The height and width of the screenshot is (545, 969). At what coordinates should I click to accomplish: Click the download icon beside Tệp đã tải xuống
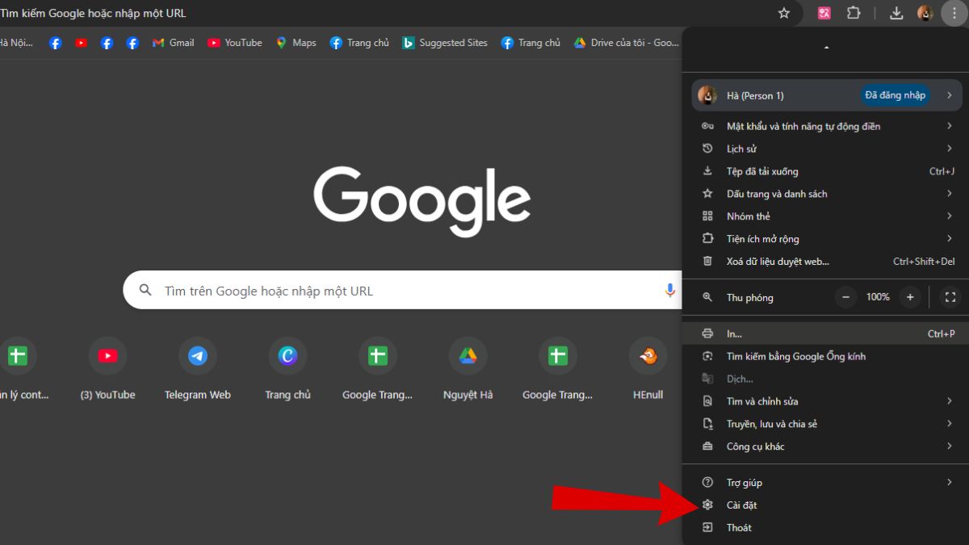[707, 171]
